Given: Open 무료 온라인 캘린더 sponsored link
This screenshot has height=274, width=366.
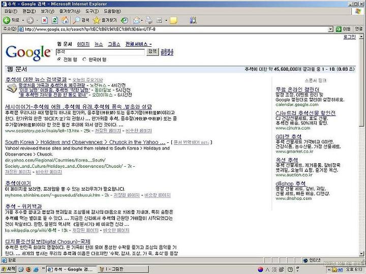Looking at the screenshot, I should (x=297, y=89).
